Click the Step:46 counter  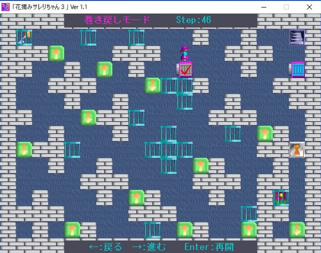click(x=193, y=20)
